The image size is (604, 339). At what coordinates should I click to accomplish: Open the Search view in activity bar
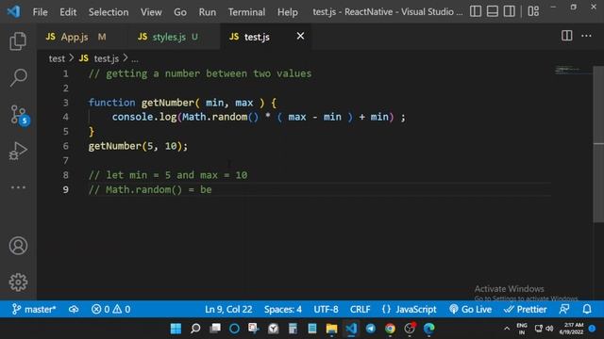18,77
